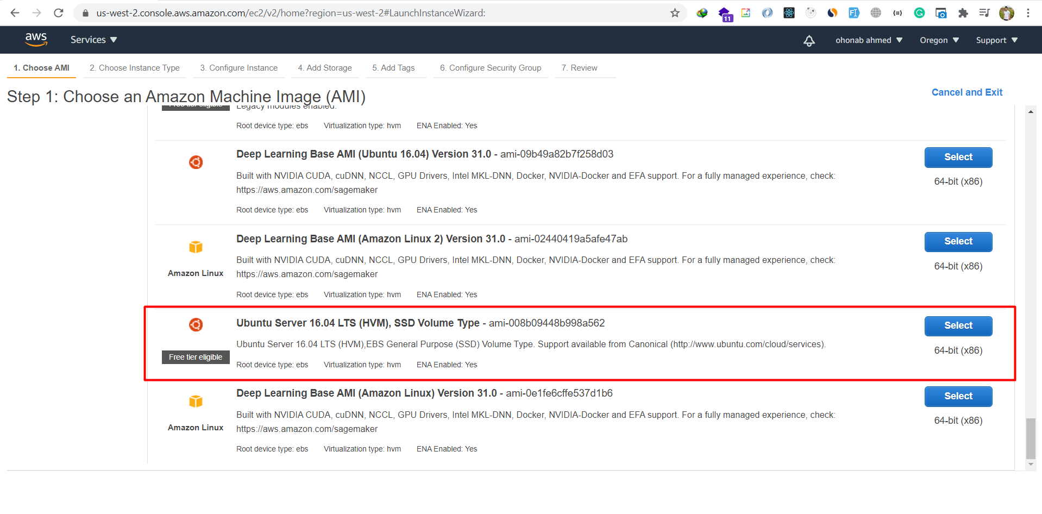Click the Ubuntu Server 16.04 LTS title text
This screenshot has width=1042, height=514.
coord(358,323)
